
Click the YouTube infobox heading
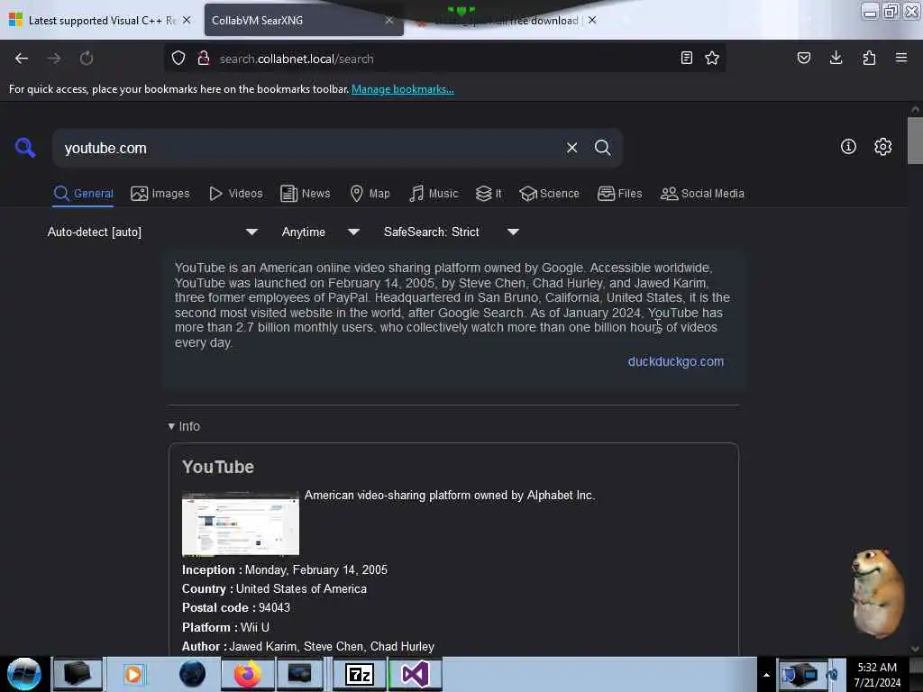[218, 467]
